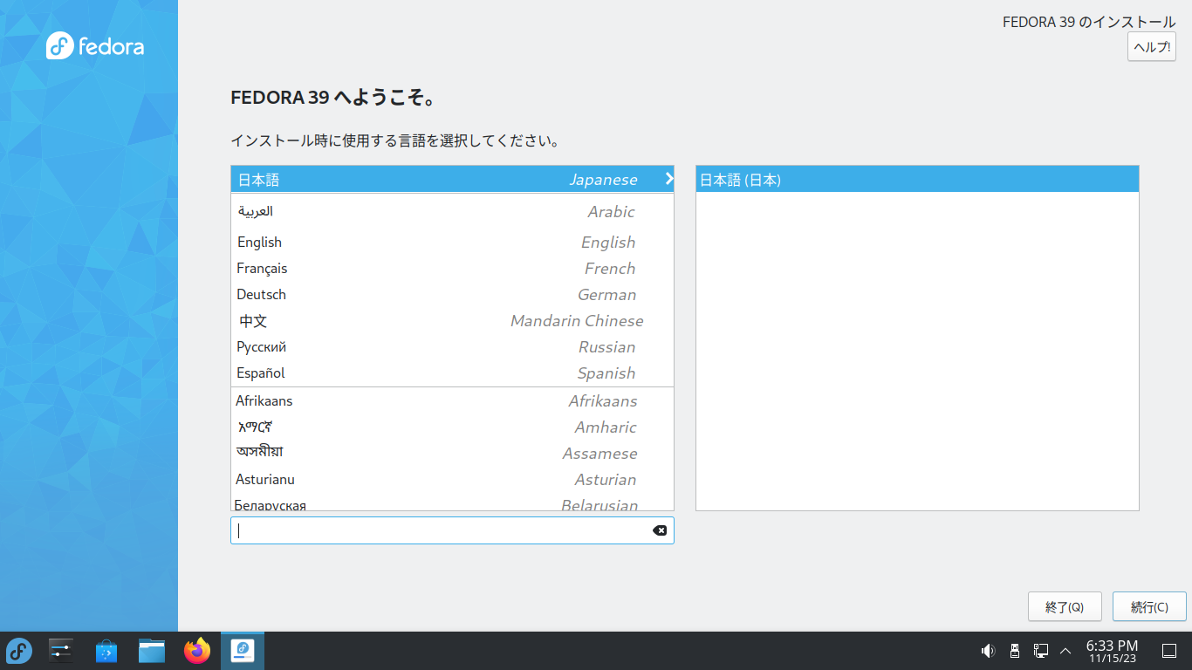Choose the 日本語 (日本) locale entry
Image resolution: width=1192 pixels, height=670 pixels.
[917, 179]
